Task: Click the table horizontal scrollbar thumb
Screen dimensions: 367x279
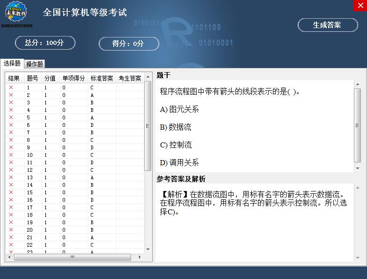Action: 72,257
